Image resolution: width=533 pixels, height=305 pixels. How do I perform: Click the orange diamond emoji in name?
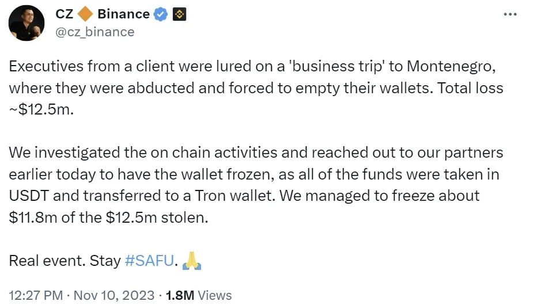point(85,14)
